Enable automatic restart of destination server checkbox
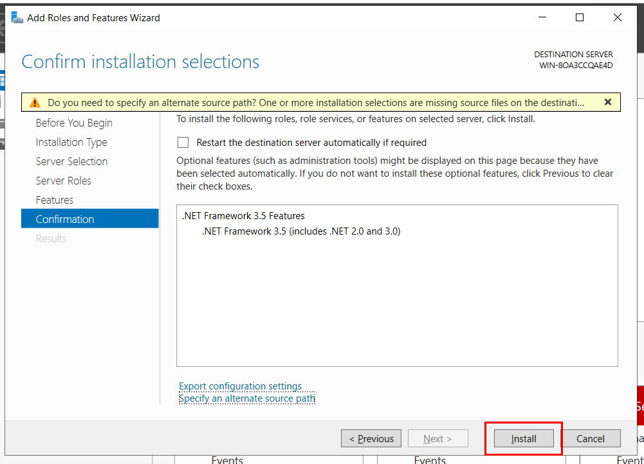This screenshot has width=644, height=464. [x=183, y=143]
